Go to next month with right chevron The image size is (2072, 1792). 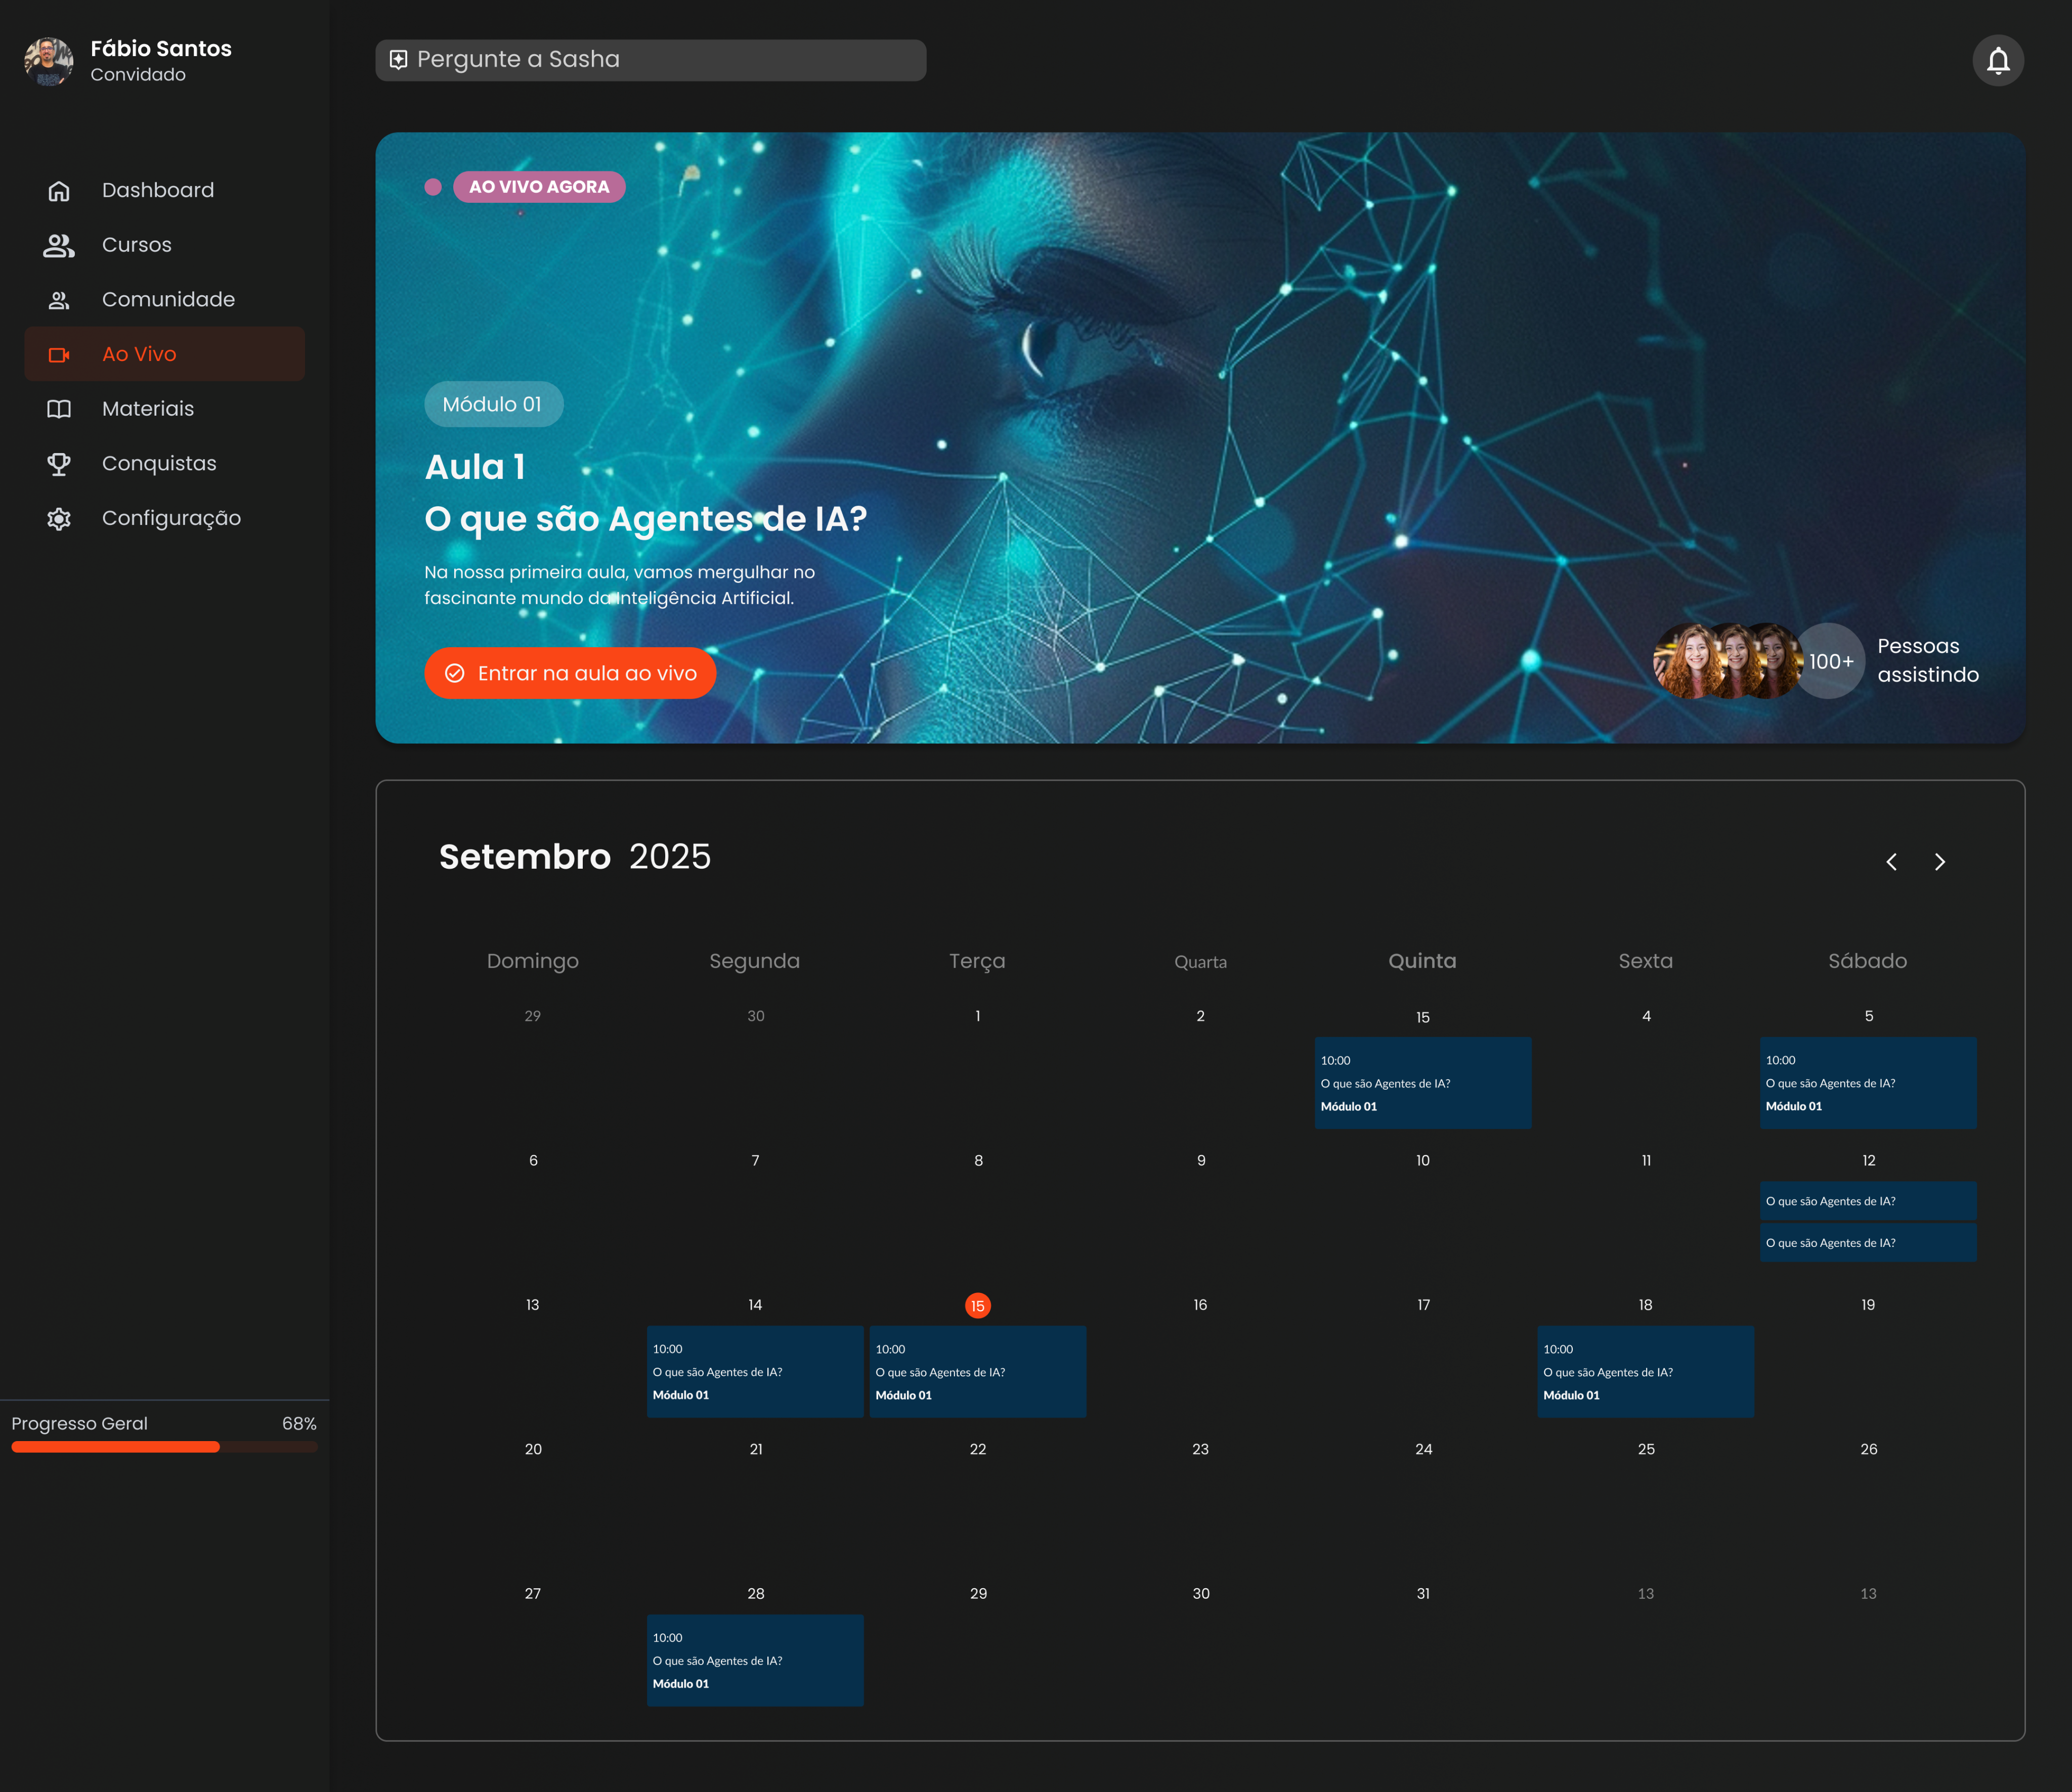coord(1939,862)
